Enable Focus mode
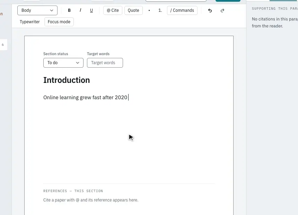The height and width of the screenshot is (215, 298). (x=59, y=22)
